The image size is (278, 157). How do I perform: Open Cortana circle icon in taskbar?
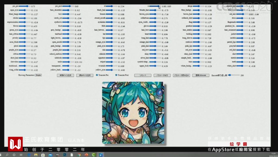tap(14, 155)
